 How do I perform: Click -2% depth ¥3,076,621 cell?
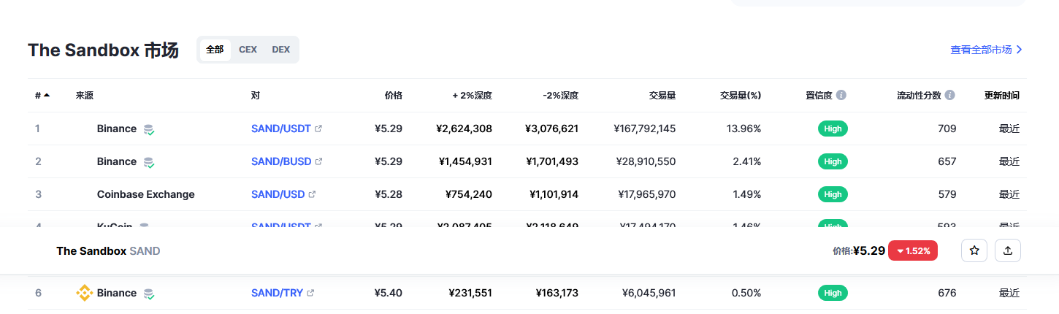coord(551,129)
